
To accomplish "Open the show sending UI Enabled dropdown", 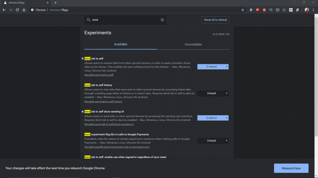I will tap(213, 118).
